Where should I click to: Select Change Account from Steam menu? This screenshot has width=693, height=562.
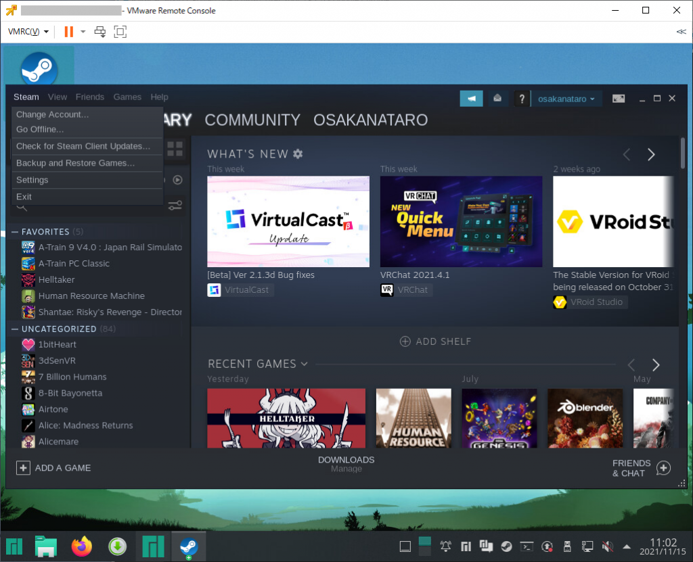point(87,114)
